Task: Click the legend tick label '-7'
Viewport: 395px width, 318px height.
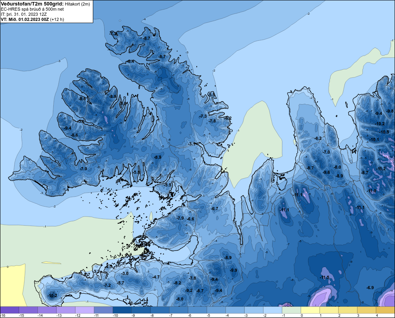Action: pos(171,316)
